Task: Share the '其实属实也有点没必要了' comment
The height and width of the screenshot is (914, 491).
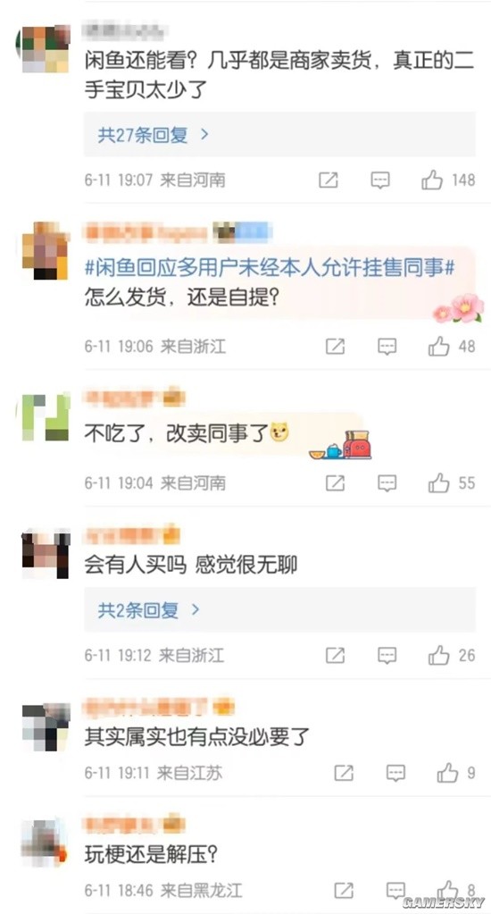Action: [344, 773]
